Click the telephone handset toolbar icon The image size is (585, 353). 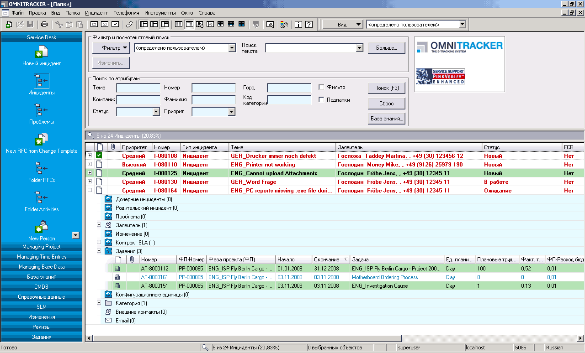(x=129, y=24)
